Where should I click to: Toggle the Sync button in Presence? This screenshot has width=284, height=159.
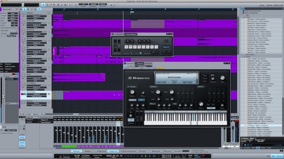(205, 76)
